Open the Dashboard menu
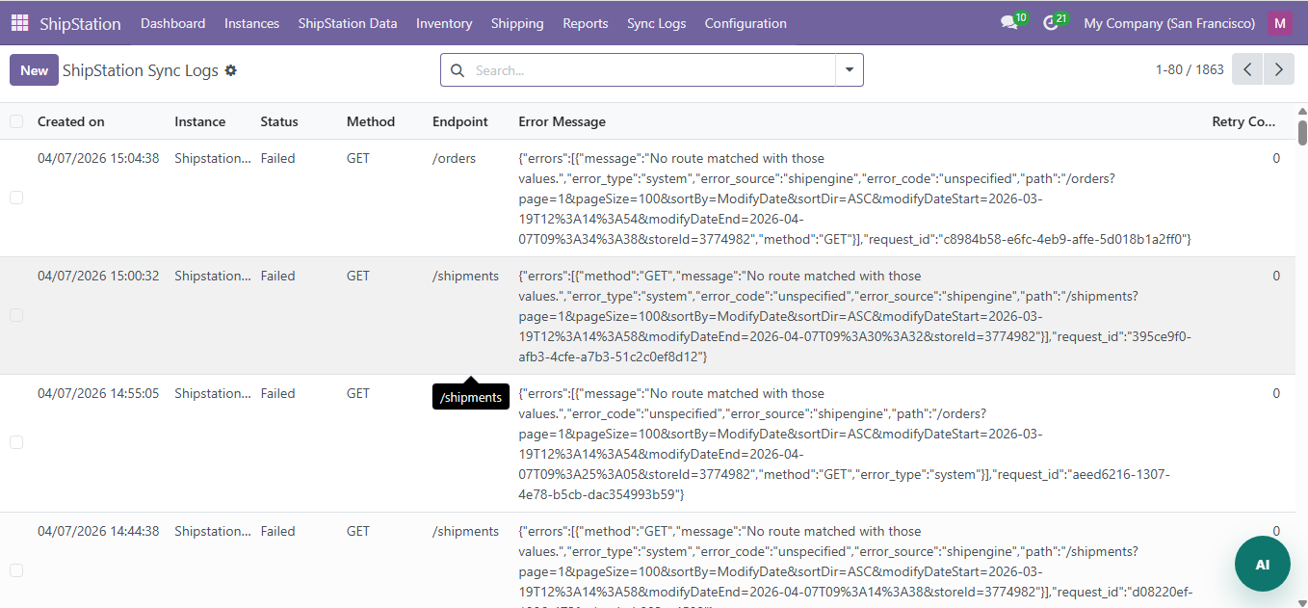The width and height of the screenshot is (1308, 608). (x=172, y=23)
